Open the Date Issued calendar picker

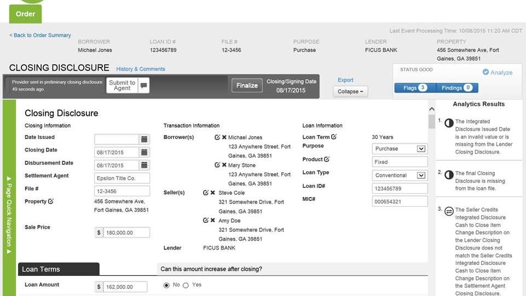click(x=144, y=139)
